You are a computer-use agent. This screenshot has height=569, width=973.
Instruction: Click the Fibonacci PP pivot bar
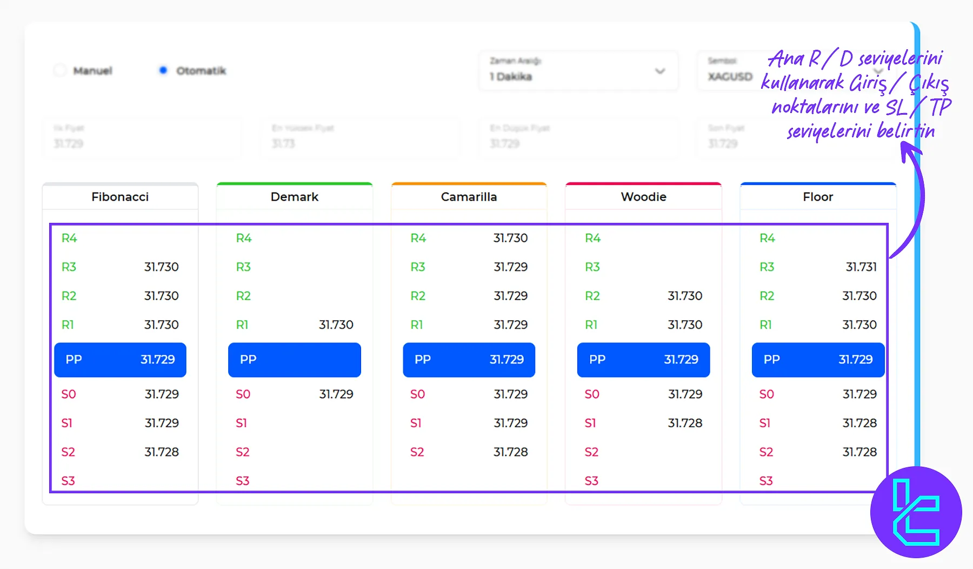[120, 360]
